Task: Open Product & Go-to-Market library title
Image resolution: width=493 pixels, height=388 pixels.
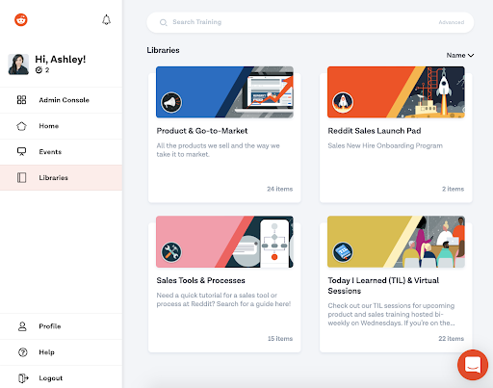Action: pyautogui.click(x=202, y=131)
